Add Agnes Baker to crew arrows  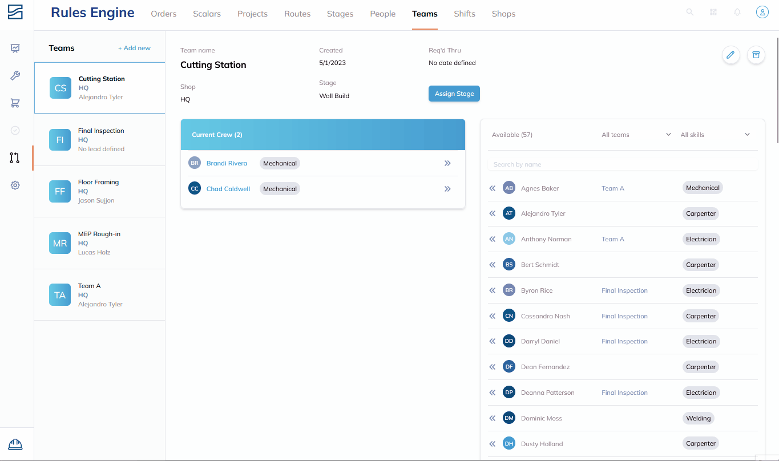tap(493, 188)
